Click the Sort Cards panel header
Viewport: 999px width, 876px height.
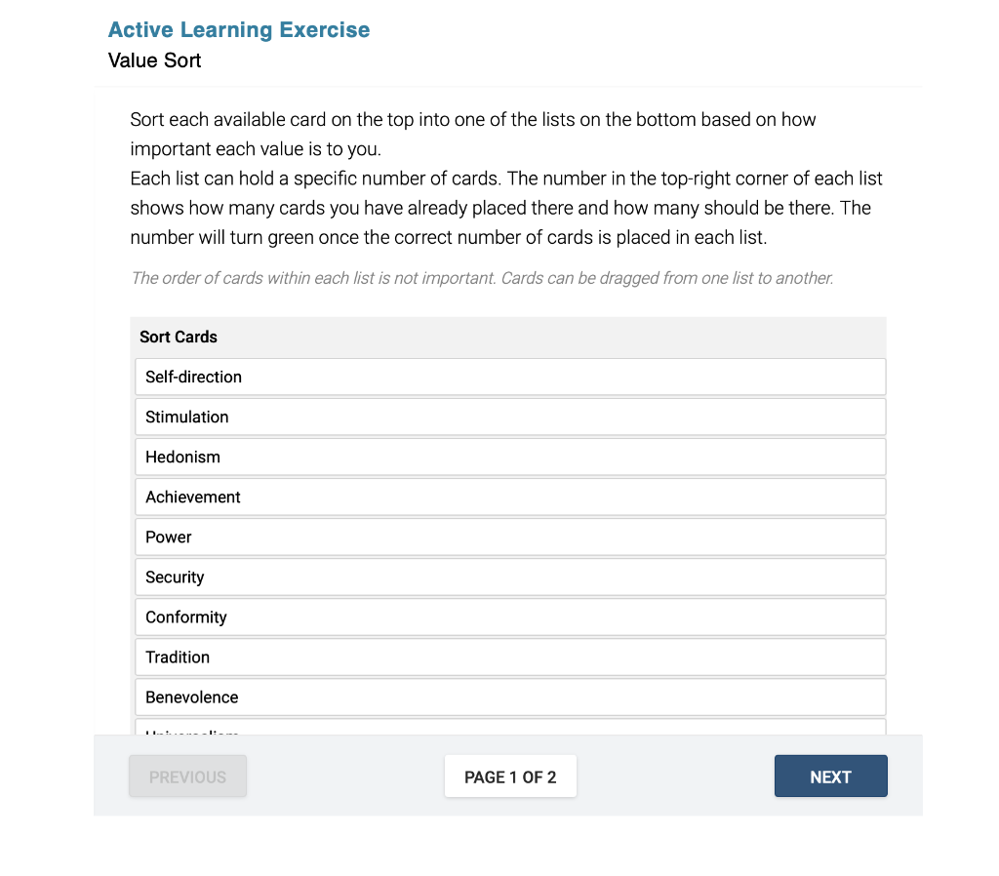[179, 337]
